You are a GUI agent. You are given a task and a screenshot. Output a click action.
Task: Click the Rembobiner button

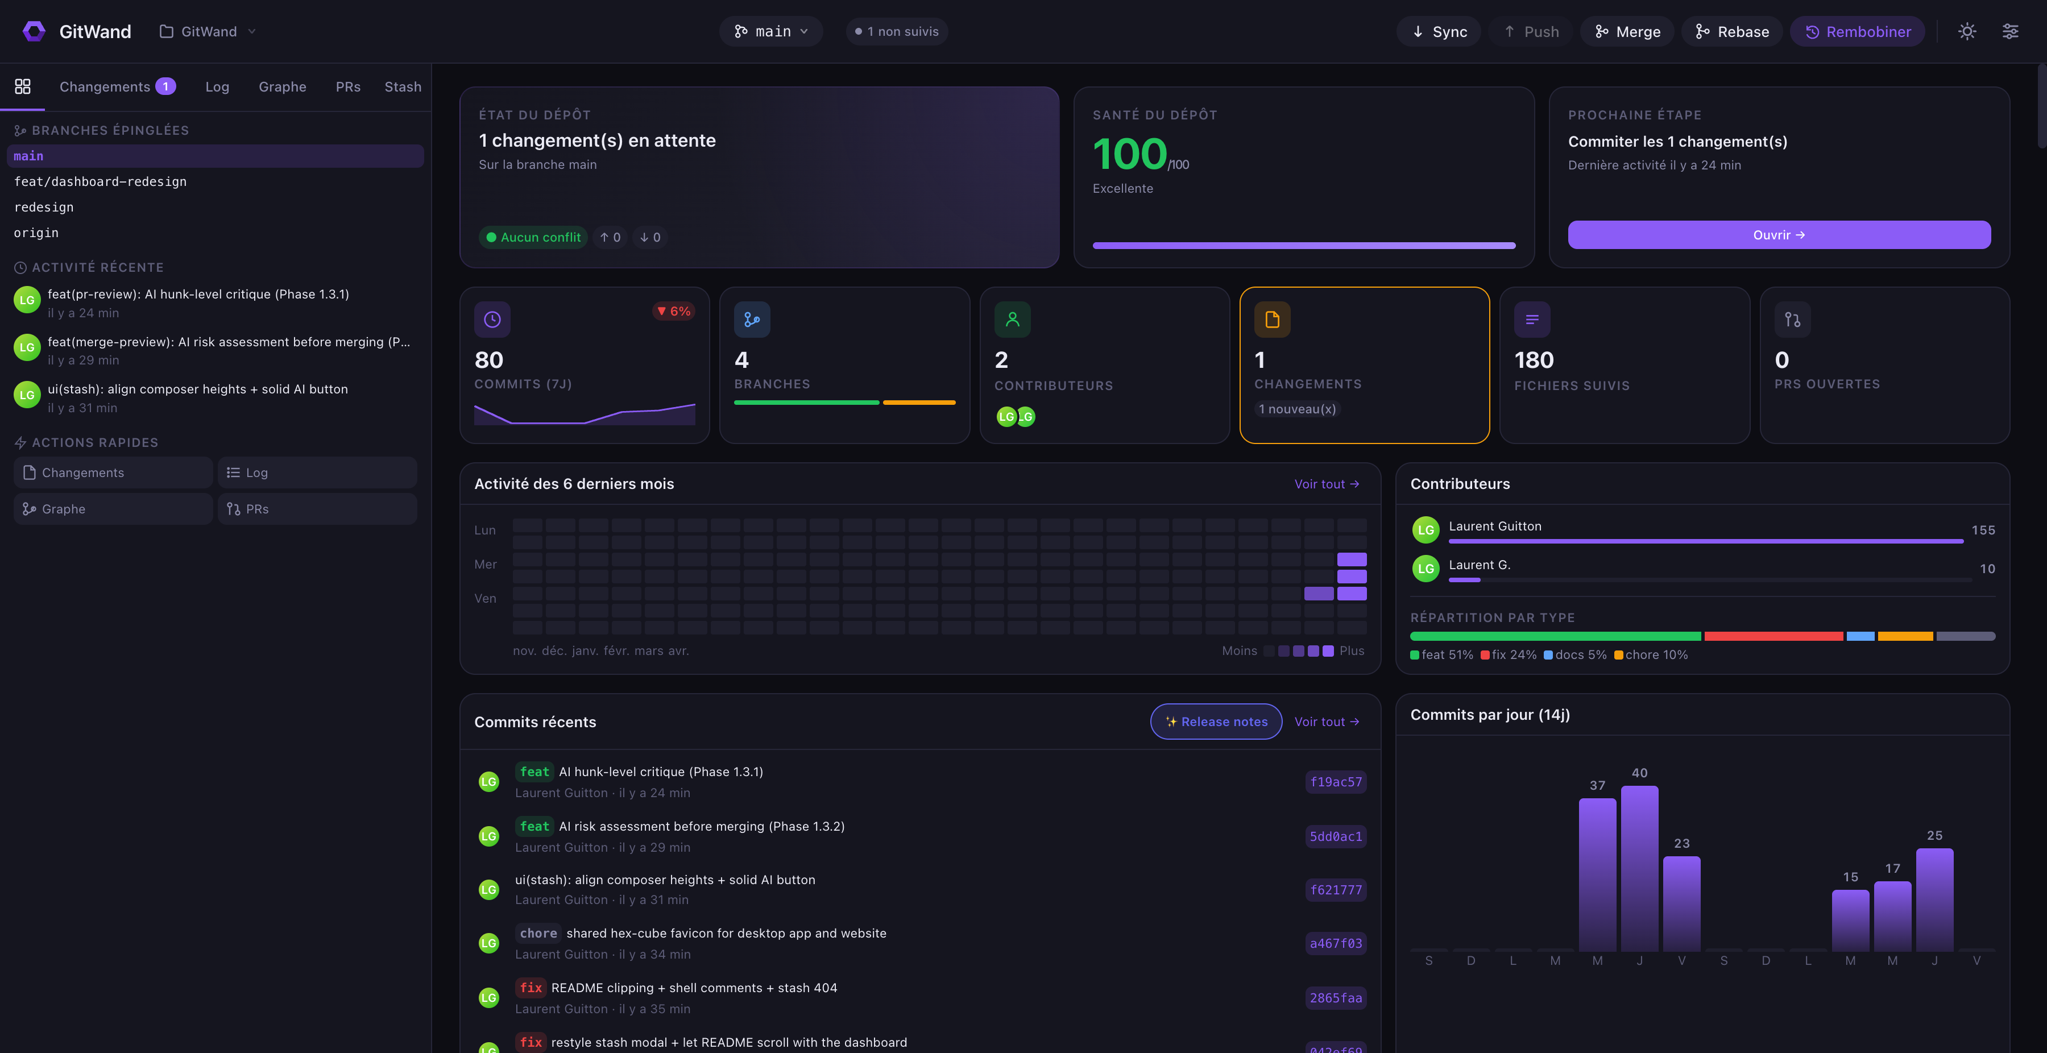point(1857,31)
